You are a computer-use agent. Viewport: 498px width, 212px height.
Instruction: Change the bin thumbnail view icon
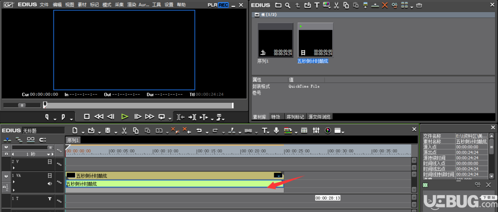pyautogui.click(x=404, y=5)
